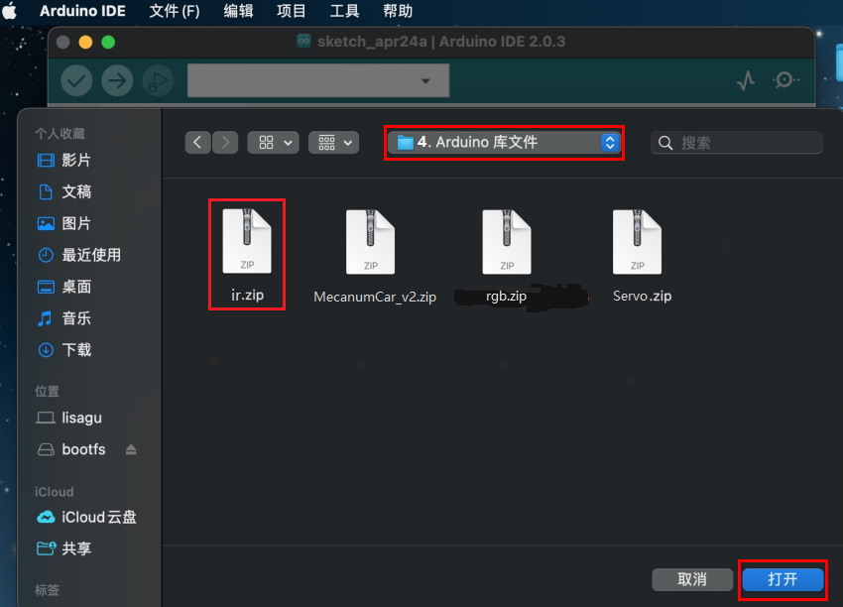The image size is (843, 607).
Task: Open the 项目 menu
Action: [x=291, y=11]
